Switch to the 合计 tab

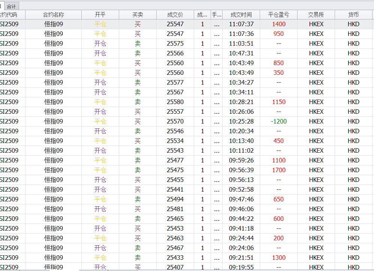(11, 6)
